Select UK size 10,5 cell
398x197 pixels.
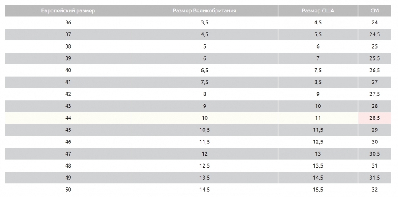[x=204, y=130]
